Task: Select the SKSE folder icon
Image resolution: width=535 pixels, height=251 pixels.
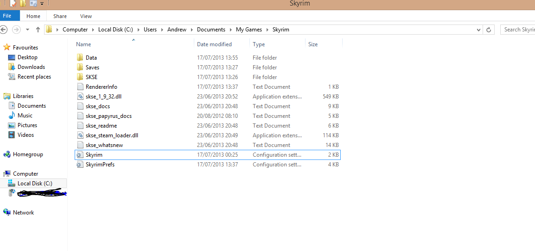Action: click(x=80, y=77)
